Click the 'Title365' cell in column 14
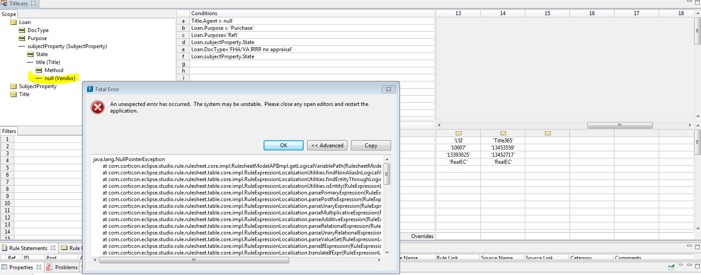The height and width of the screenshot is (275, 701). (x=503, y=141)
